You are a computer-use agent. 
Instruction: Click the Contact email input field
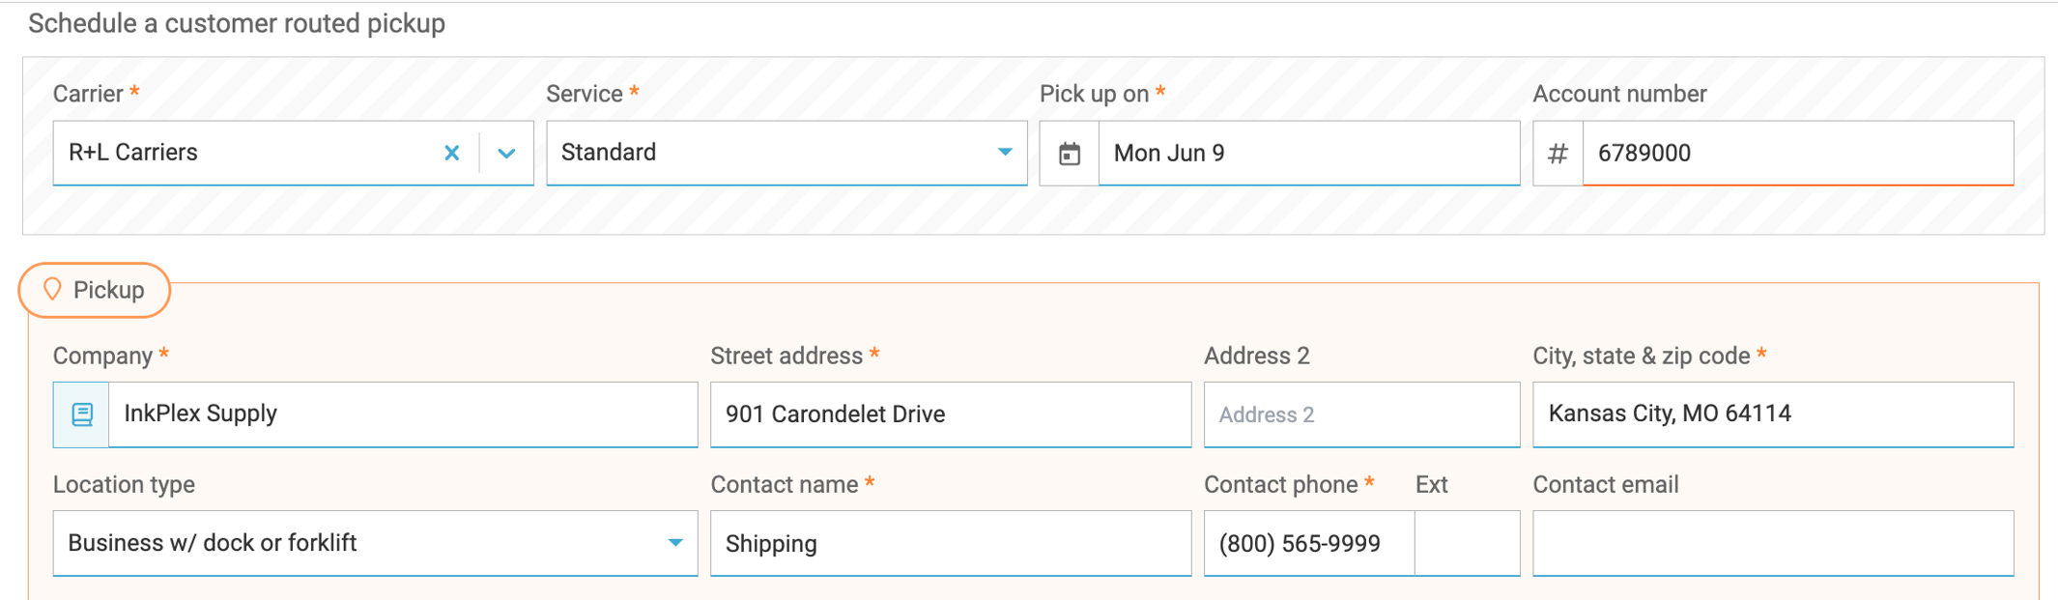coord(1771,543)
